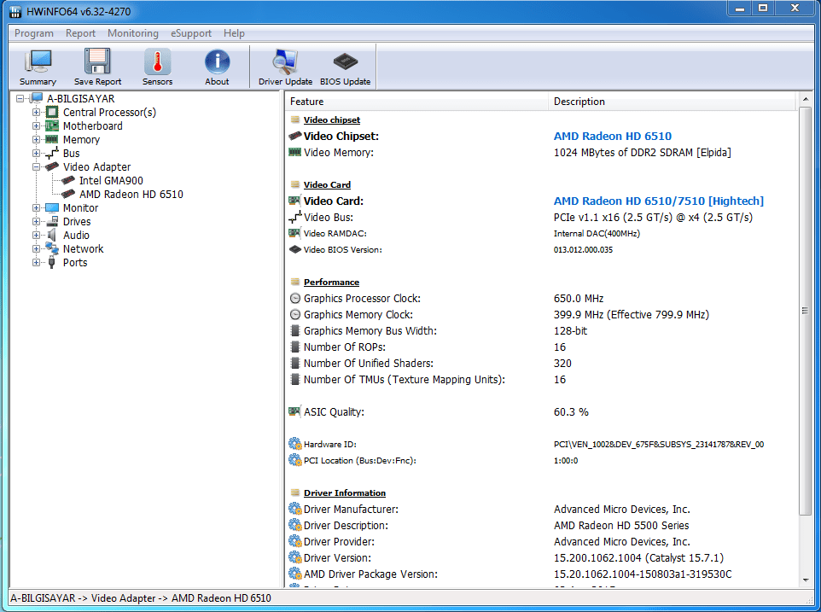Collapse the A-BILGISAYAR root node
The width and height of the screenshot is (821, 612).
coord(20,98)
